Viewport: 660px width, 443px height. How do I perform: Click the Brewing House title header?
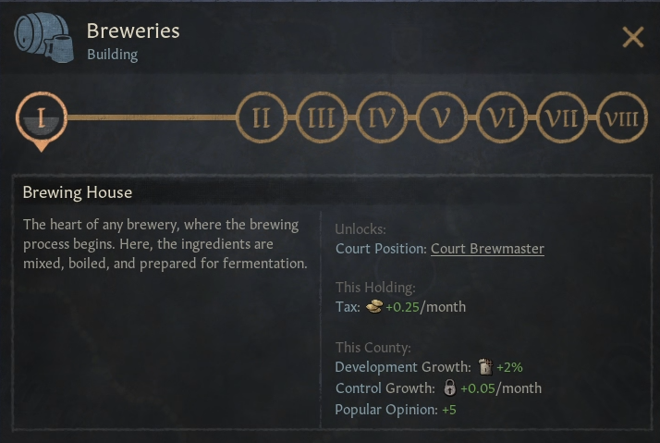78,193
